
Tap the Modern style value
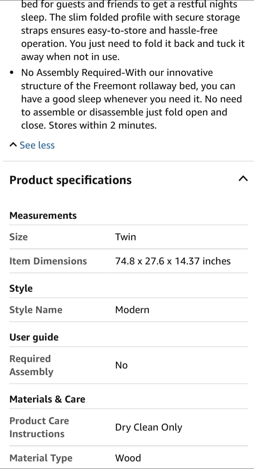(x=132, y=310)
